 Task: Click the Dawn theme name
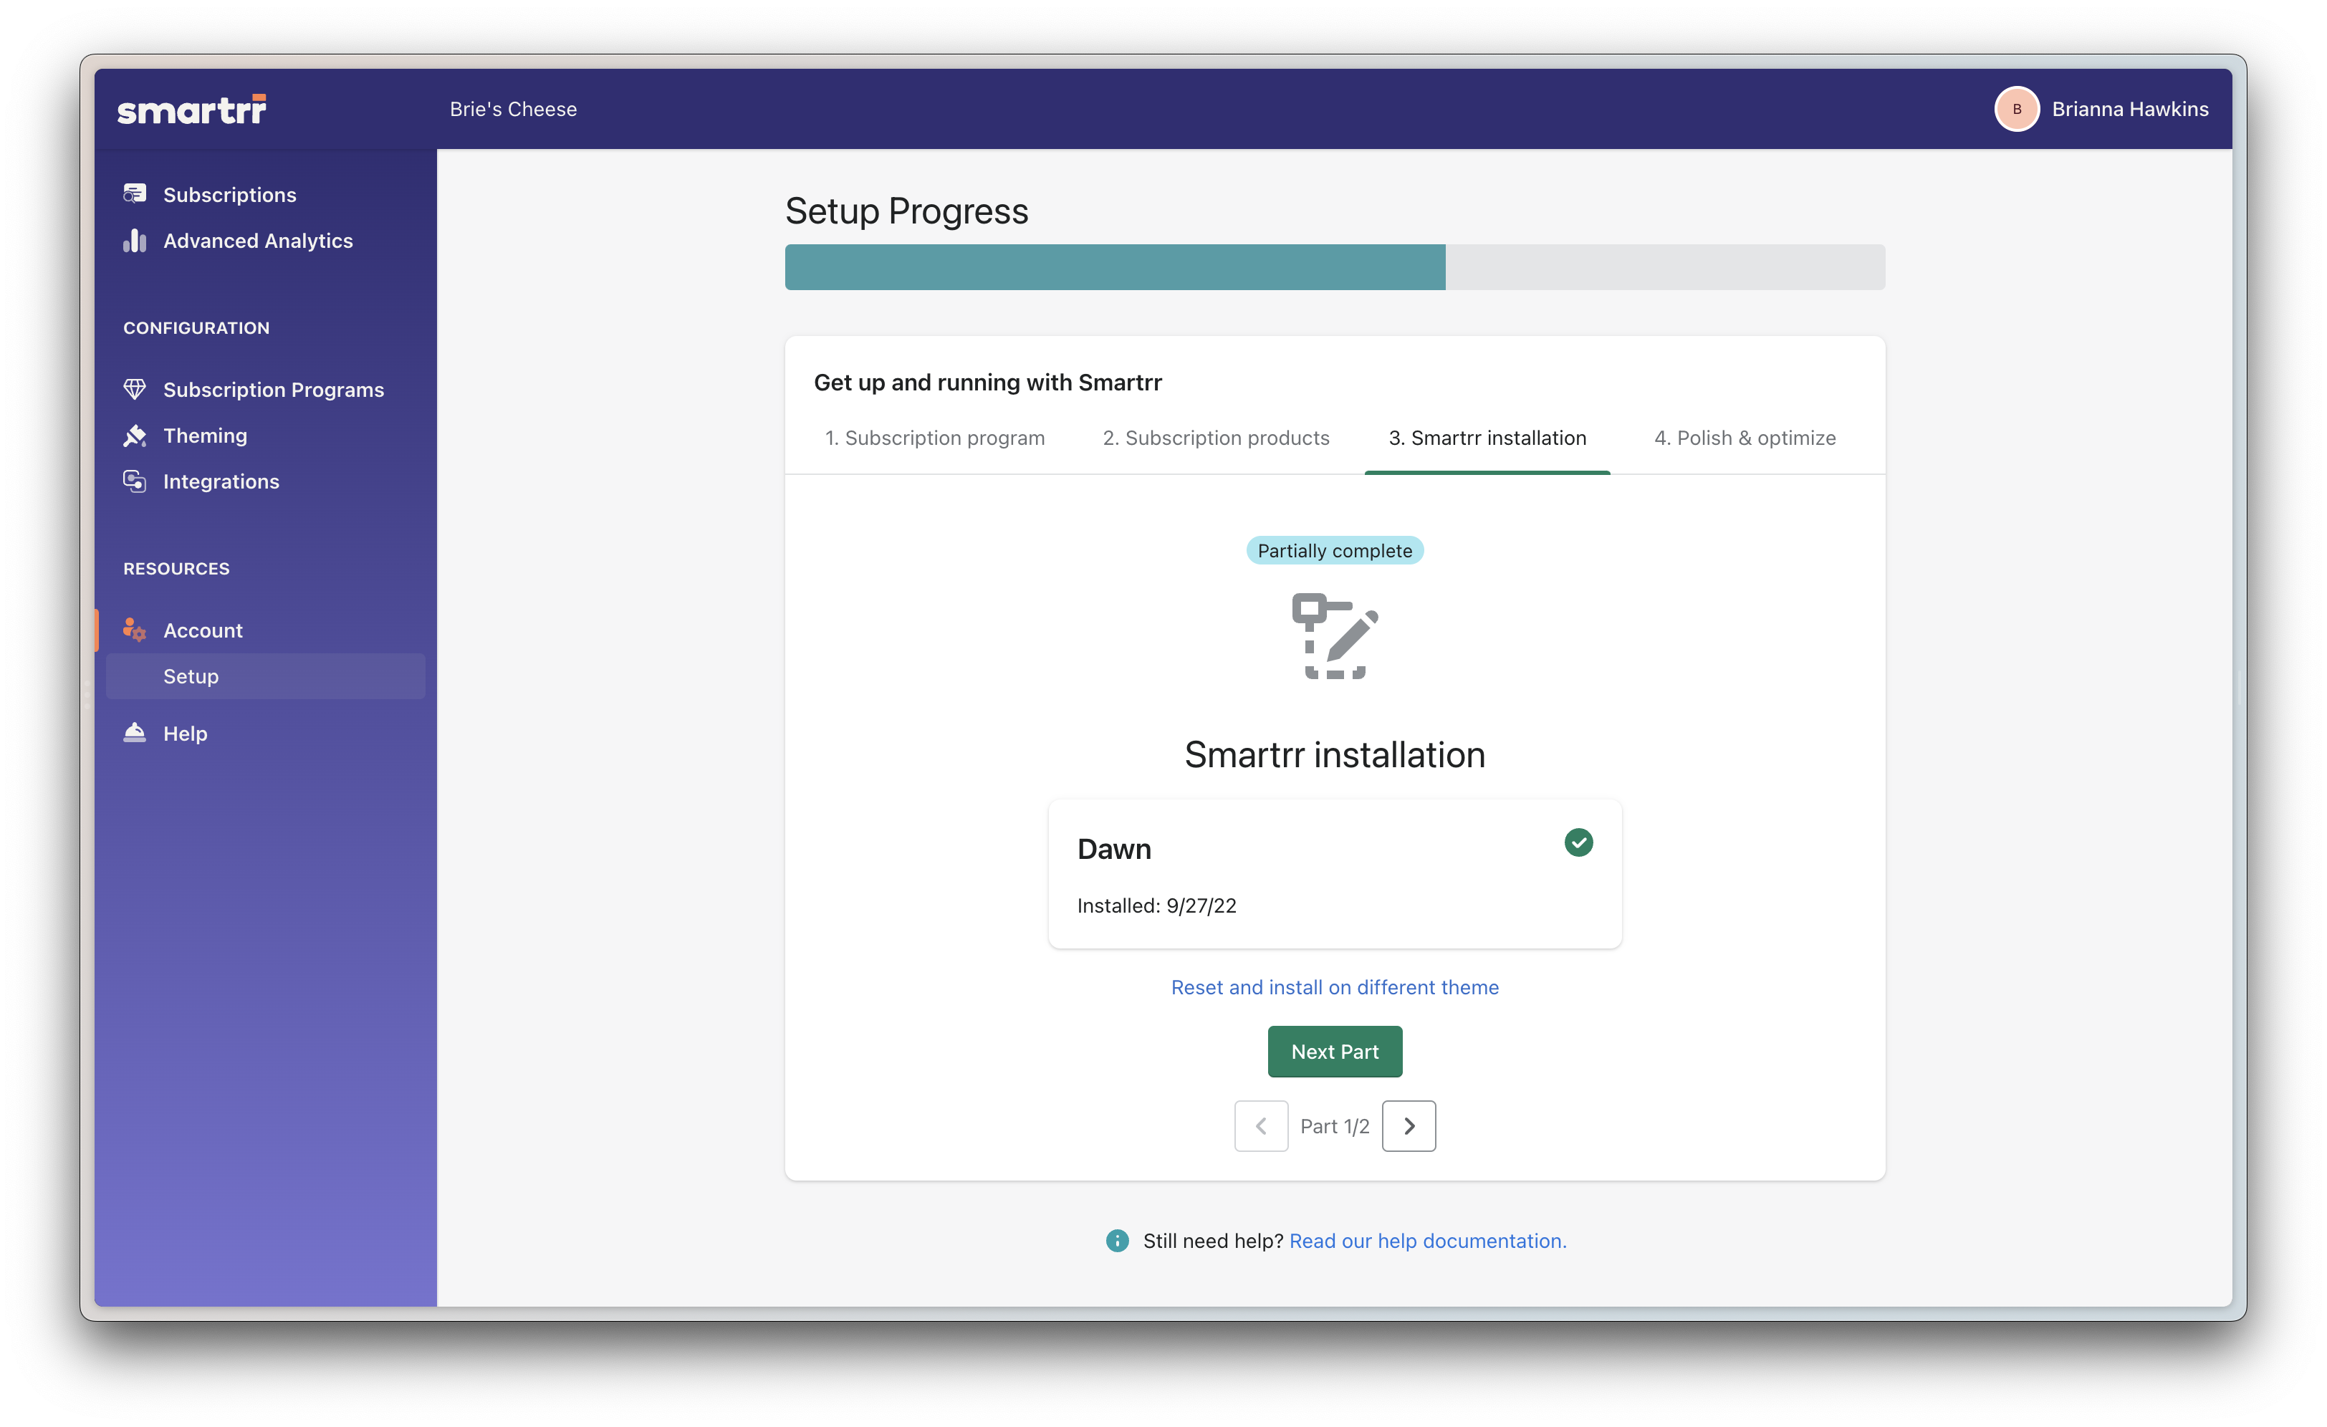pyautogui.click(x=1114, y=849)
